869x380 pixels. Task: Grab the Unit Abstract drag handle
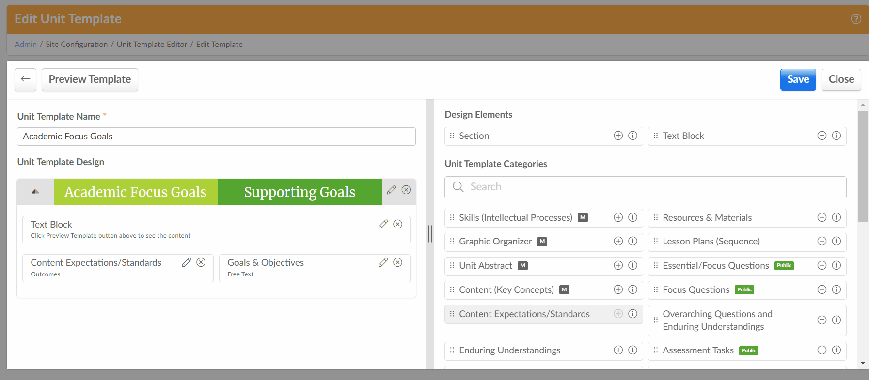[x=452, y=265]
